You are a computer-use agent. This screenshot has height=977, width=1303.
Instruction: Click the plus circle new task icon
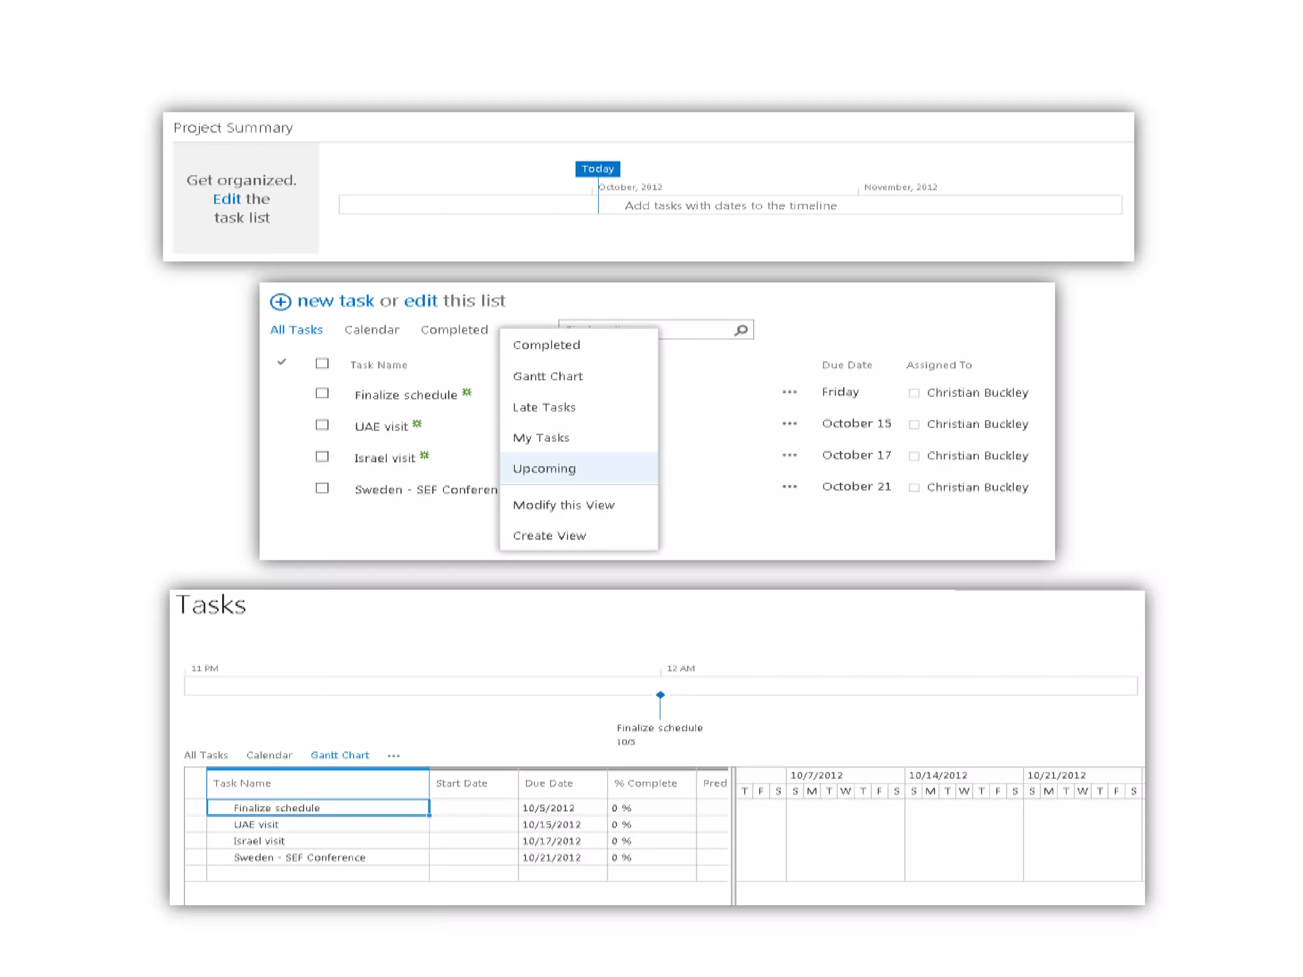[281, 301]
